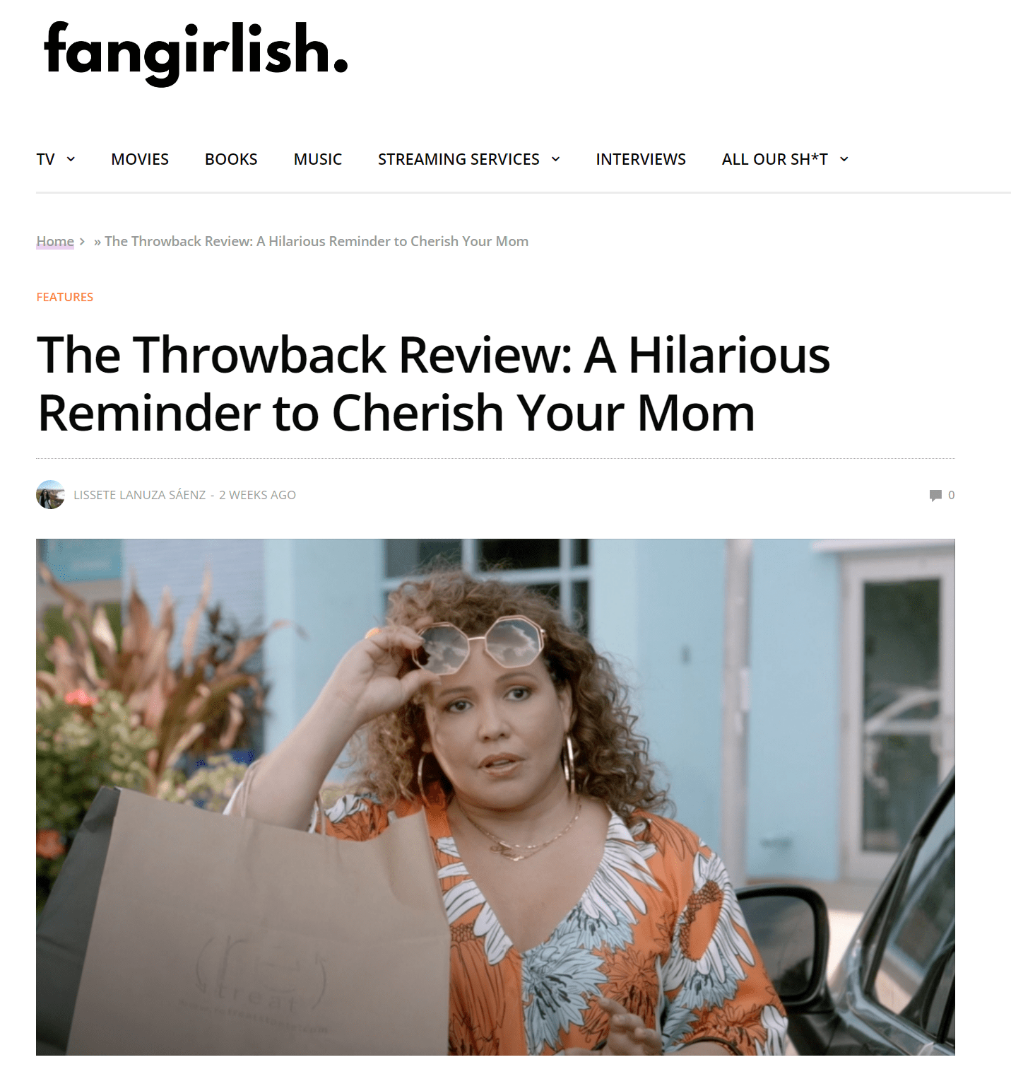Viewport: 1011px width, 1091px height.
Task: Expand the All Our Sh*t chevron
Action: [x=844, y=159]
